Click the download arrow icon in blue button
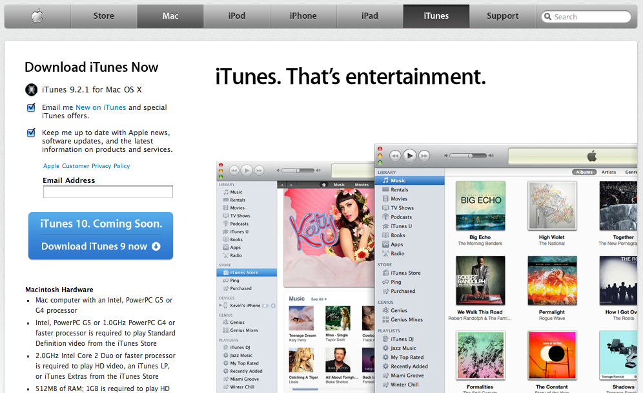Screen dimensions: 643x393 coord(156,246)
